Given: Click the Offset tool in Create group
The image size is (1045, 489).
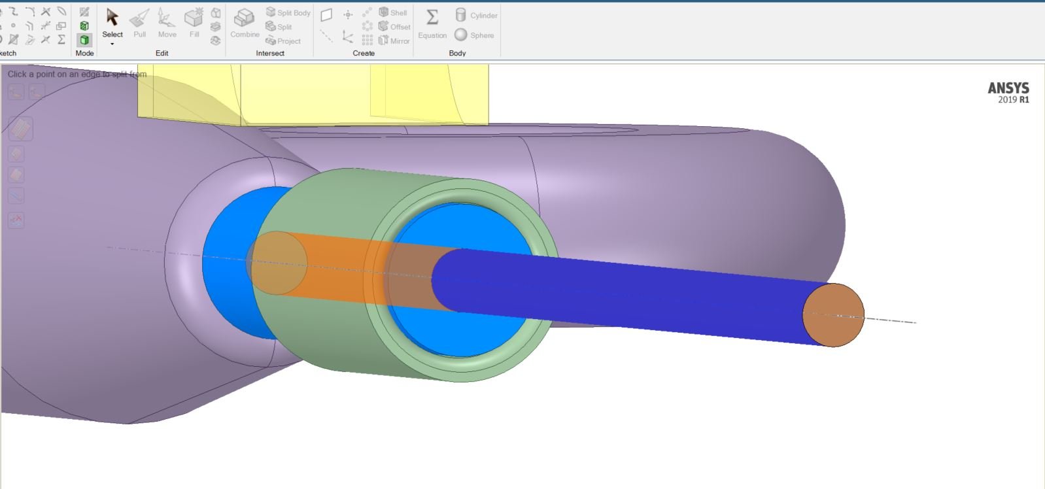Looking at the screenshot, I should pos(394,27).
